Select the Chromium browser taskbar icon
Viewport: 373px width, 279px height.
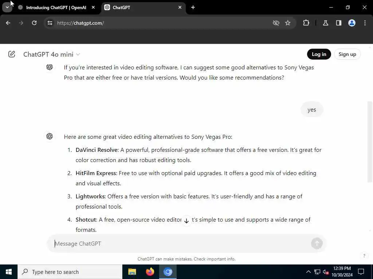pos(168,272)
